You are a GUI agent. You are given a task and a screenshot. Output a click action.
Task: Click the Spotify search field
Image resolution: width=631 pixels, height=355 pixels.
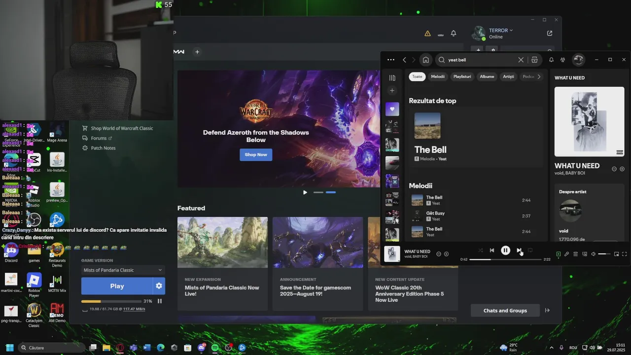click(x=481, y=60)
